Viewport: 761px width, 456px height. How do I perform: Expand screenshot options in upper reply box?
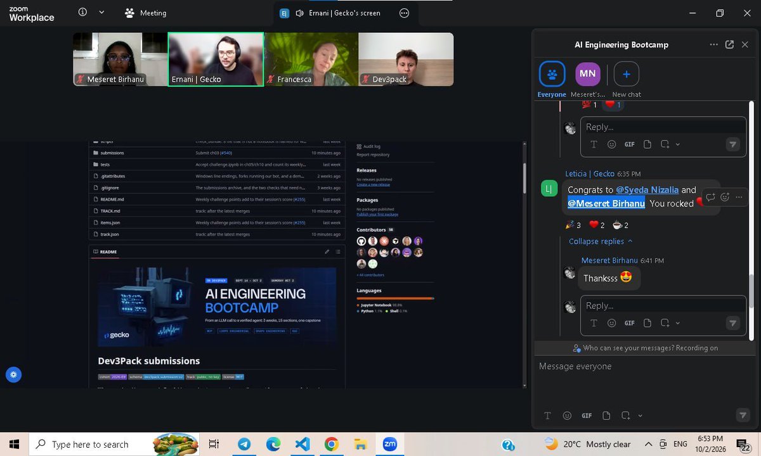[678, 144]
